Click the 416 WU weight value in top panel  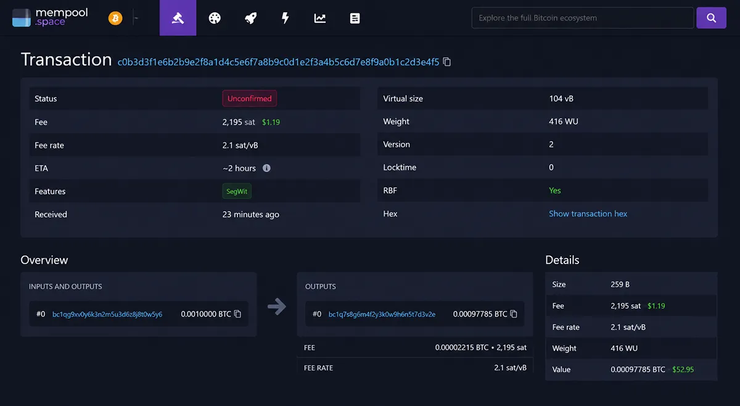[x=564, y=122]
